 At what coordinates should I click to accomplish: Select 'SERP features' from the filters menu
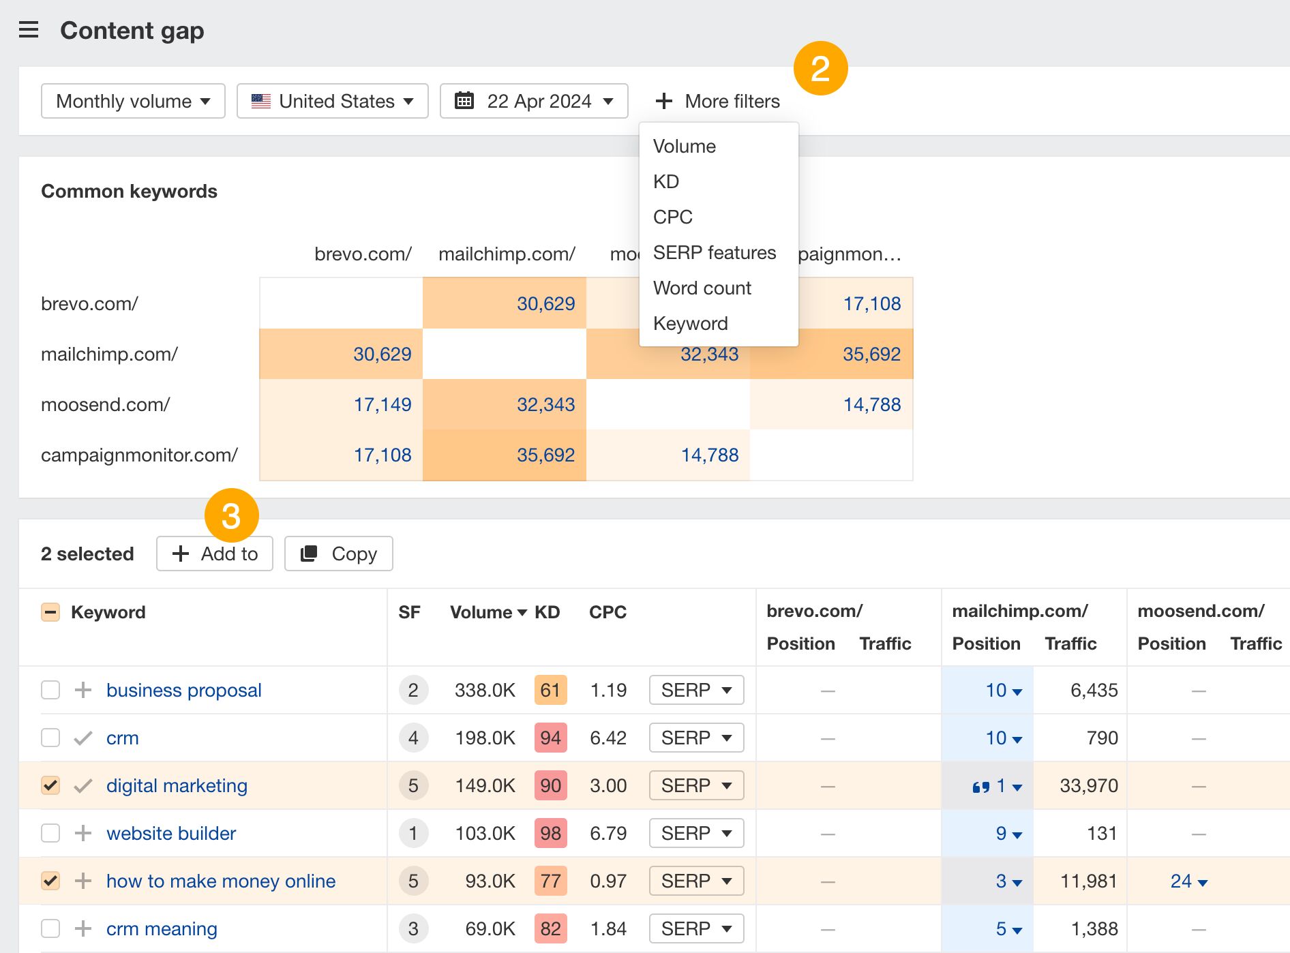714,252
